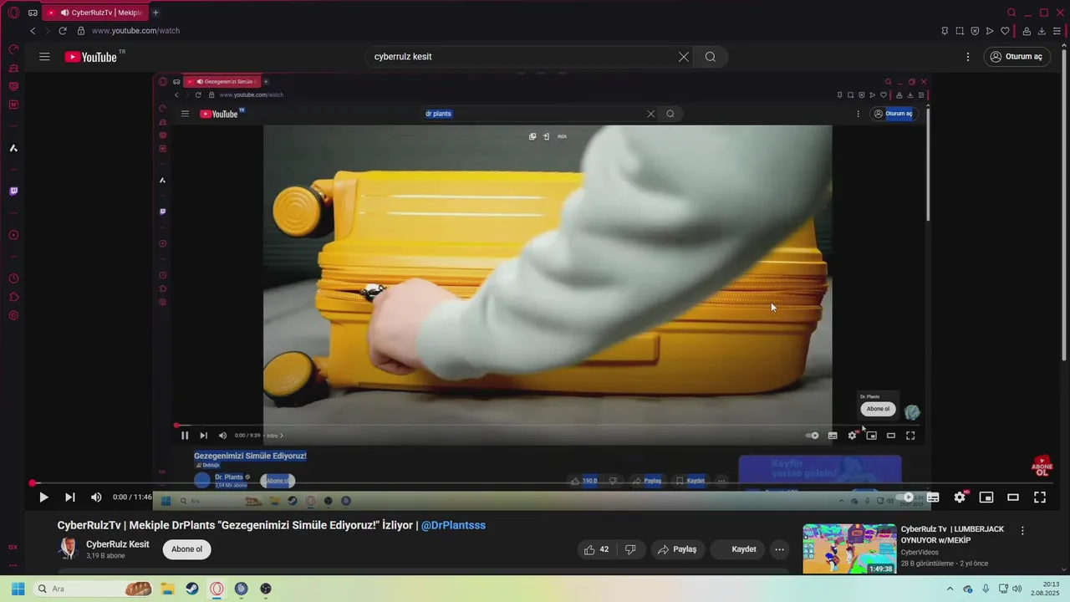Open a new tab with plus

pyautogui.click(x=155, y=13)
